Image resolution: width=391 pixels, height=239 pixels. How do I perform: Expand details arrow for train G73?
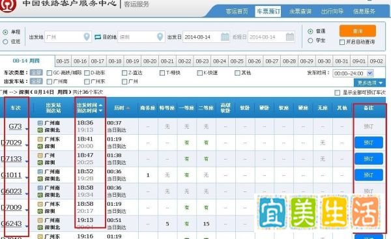click(27, 129)
